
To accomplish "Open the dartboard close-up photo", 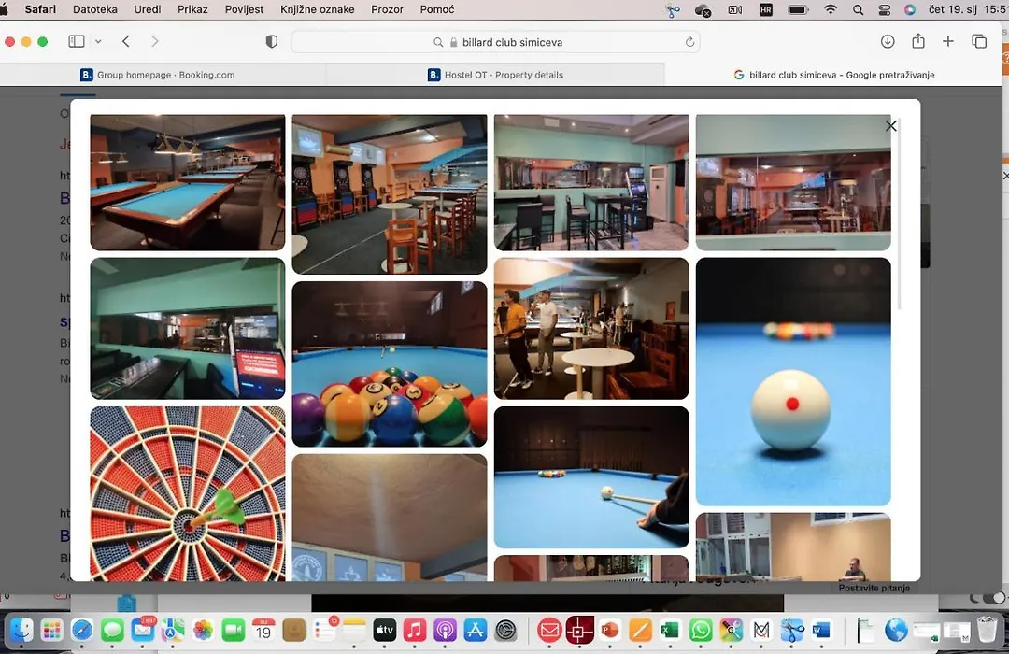I will pyautogui.click(x=187, y=493).
